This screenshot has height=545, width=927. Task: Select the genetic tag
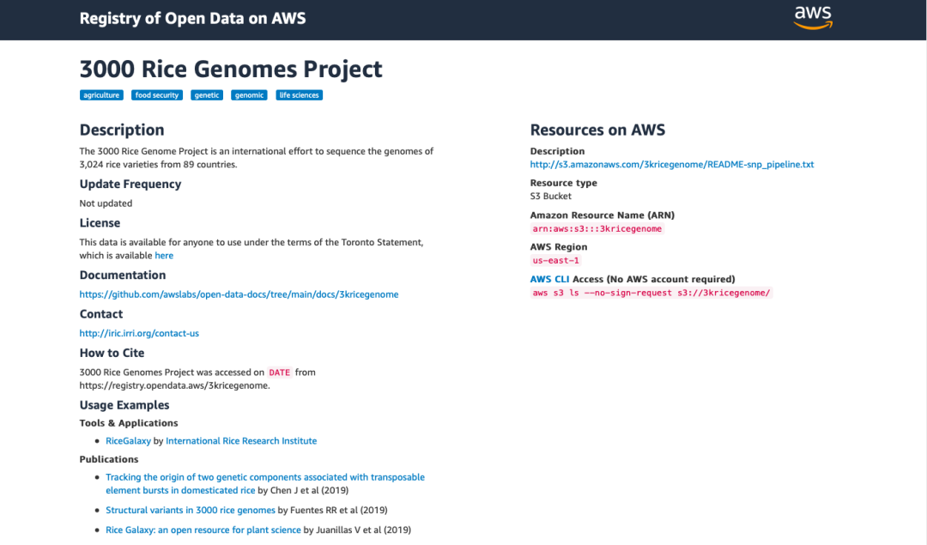[x=207, y=95]
